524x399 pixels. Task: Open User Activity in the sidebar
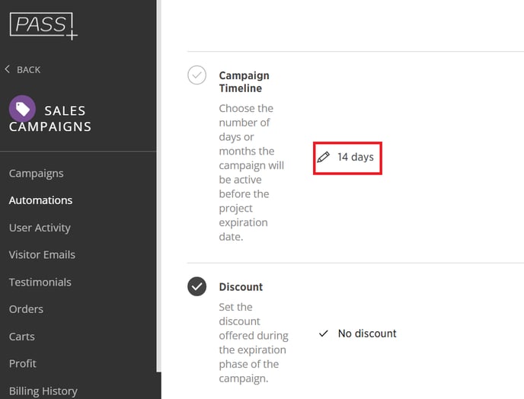pyautogui.click(x=40, y=228)
